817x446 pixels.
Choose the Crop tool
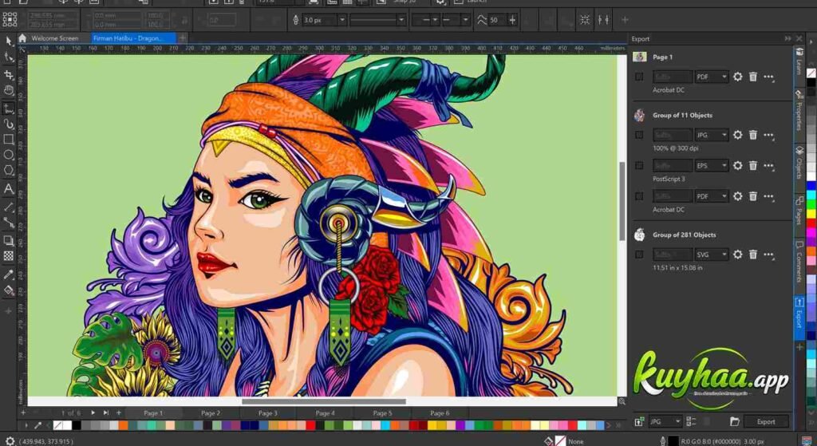coord(8,74)
